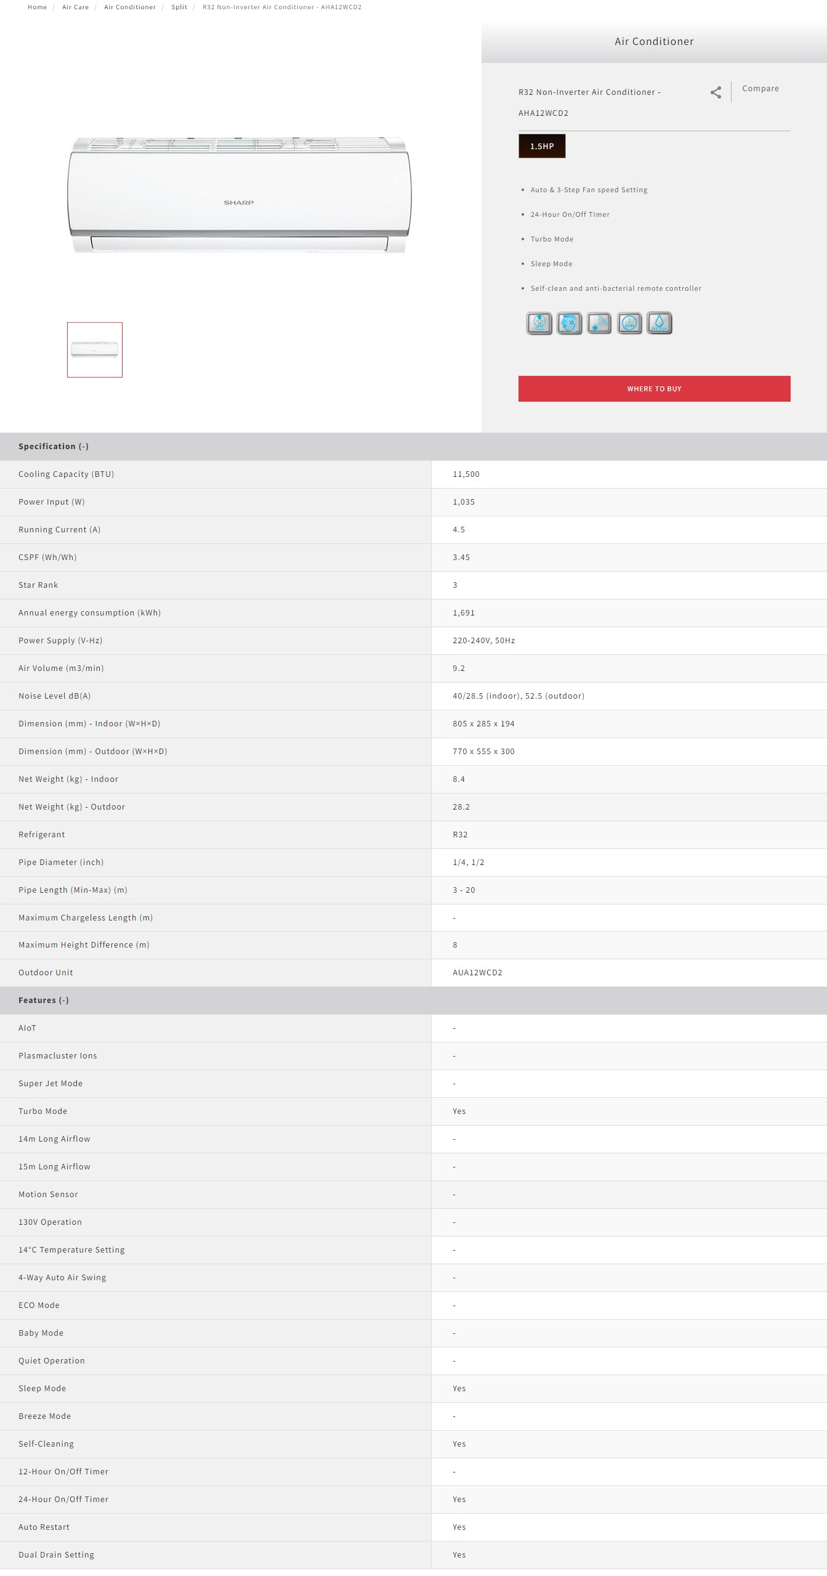827x1576 pixels.
Task: Go to Home breadcrumb
Action: 37,7
